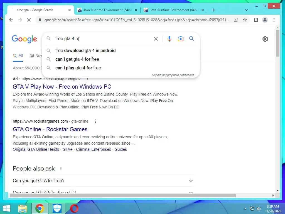Open Windows Security shield on taskbar
The height and width of the screenshot is (214, 285).
57,208
